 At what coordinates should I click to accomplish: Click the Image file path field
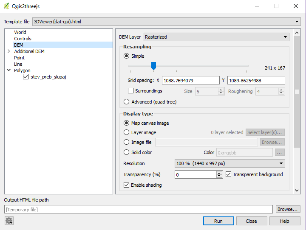tap(207, 142)
